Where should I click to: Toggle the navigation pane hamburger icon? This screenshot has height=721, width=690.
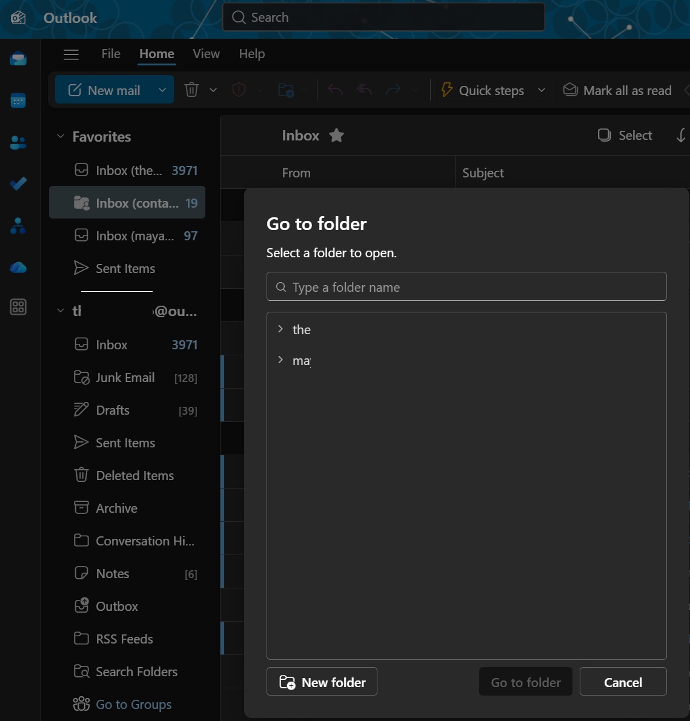71,54
